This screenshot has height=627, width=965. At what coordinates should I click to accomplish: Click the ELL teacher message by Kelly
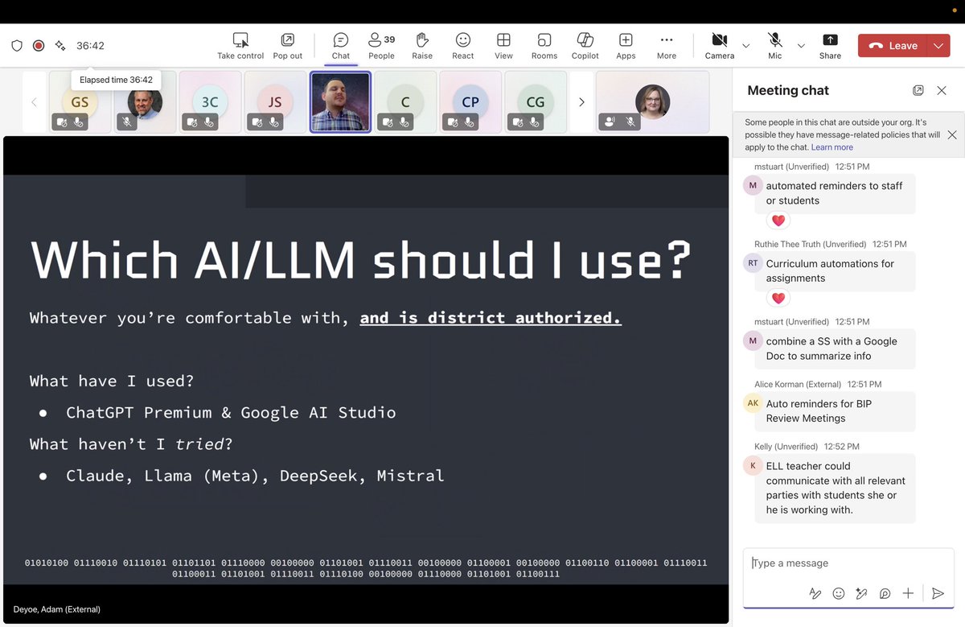click(x=836, y=488)
